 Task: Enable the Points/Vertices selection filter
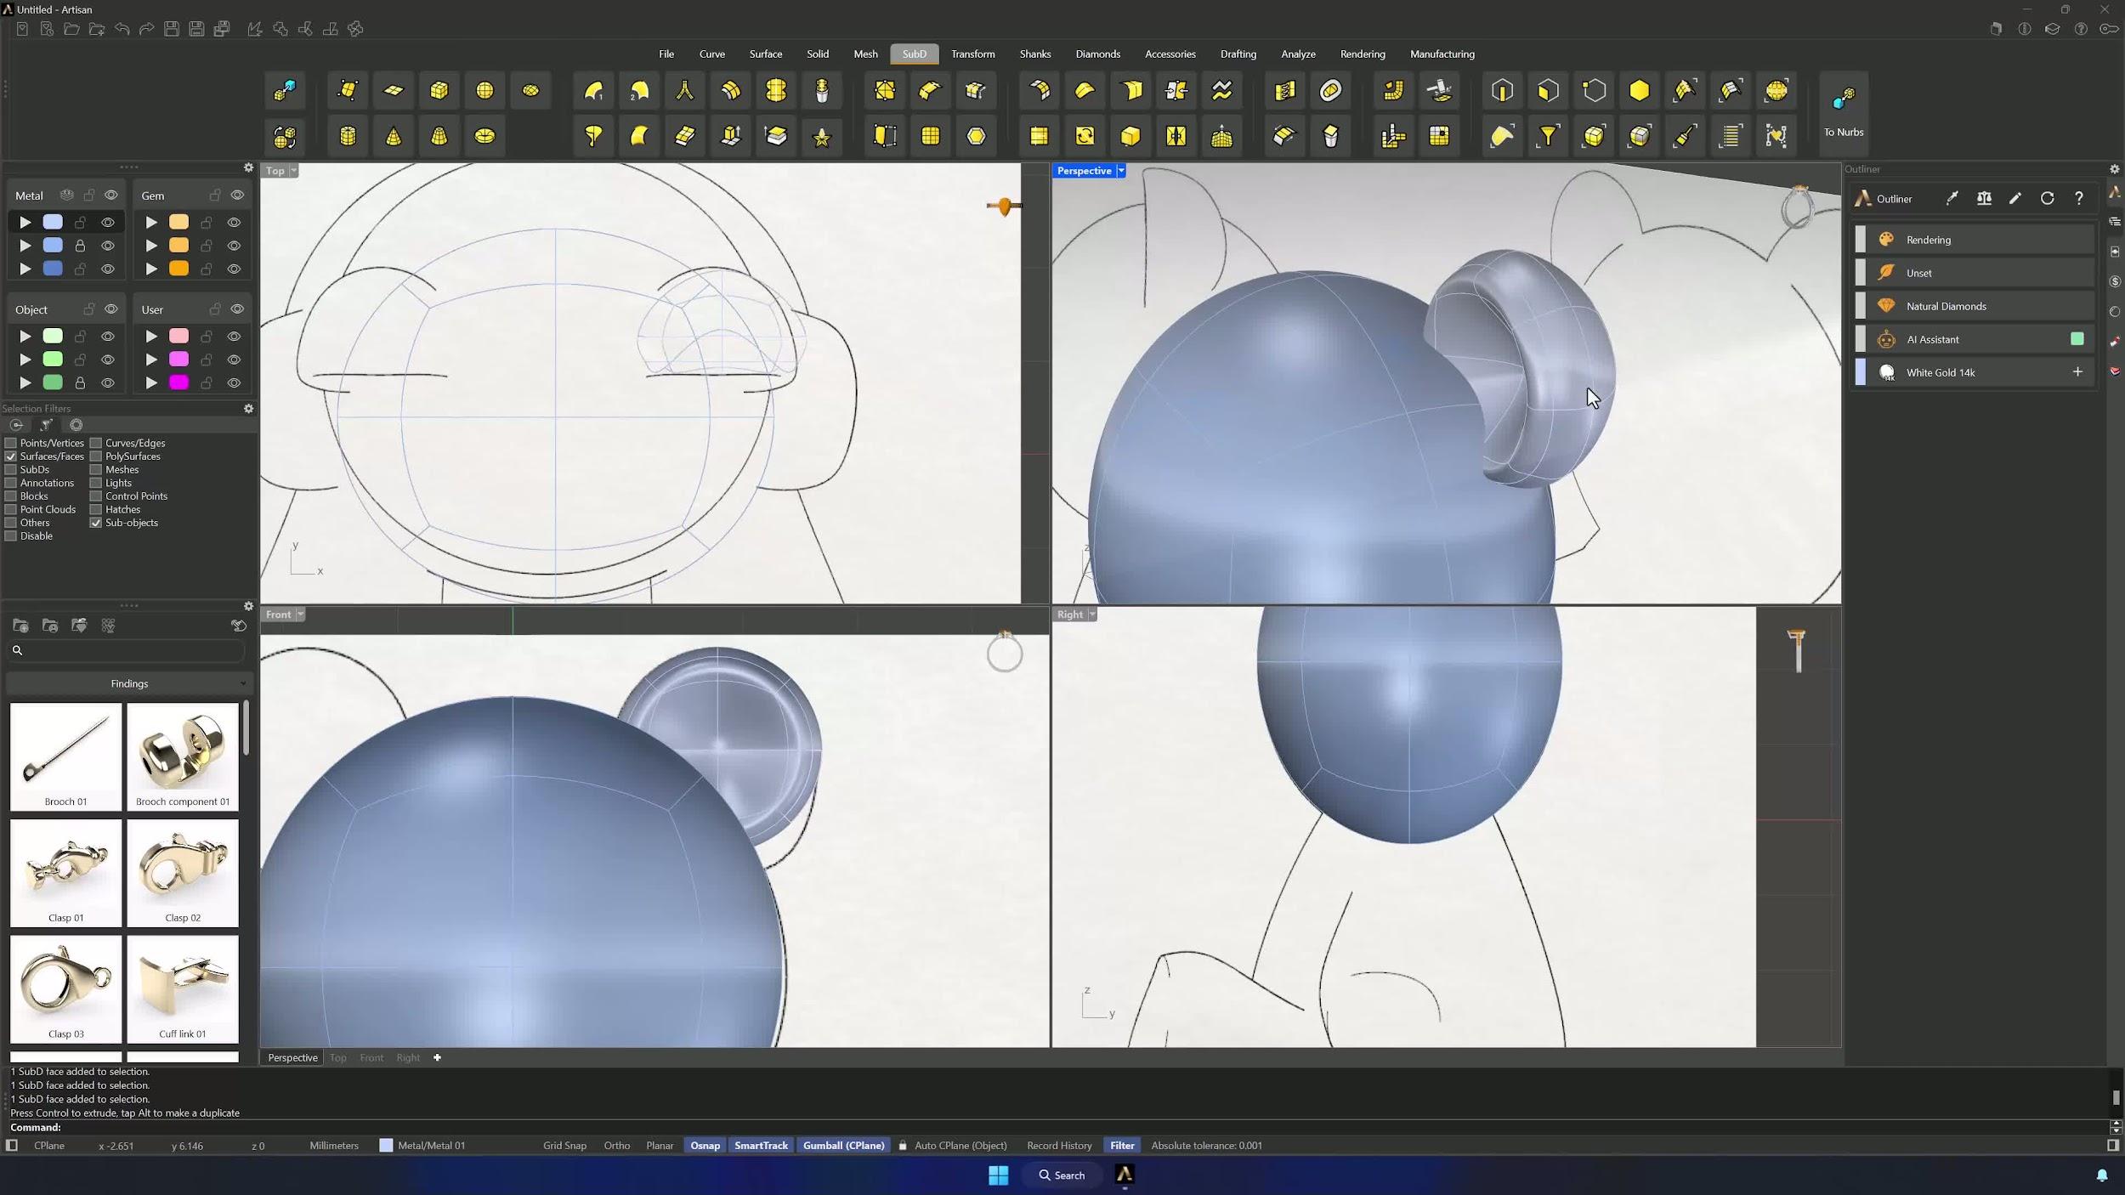[x=11, y=443]
